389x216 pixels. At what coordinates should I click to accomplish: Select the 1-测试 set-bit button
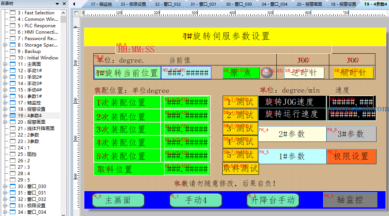tap(240, 102)
